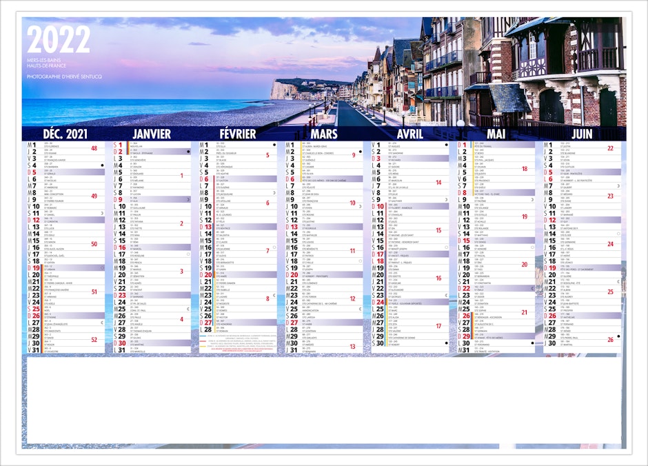Click the full moon circle on February 16
This screenshot has width=648, height=466.
(x=274, y=247)
